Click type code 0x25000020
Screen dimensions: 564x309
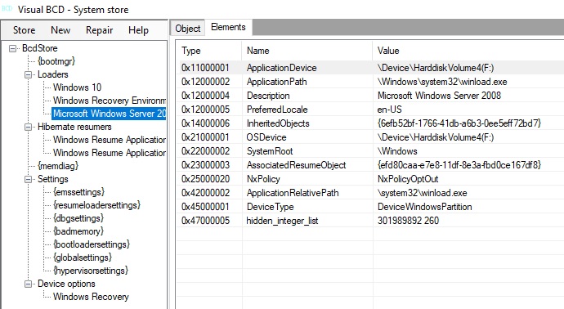point(205,179)
